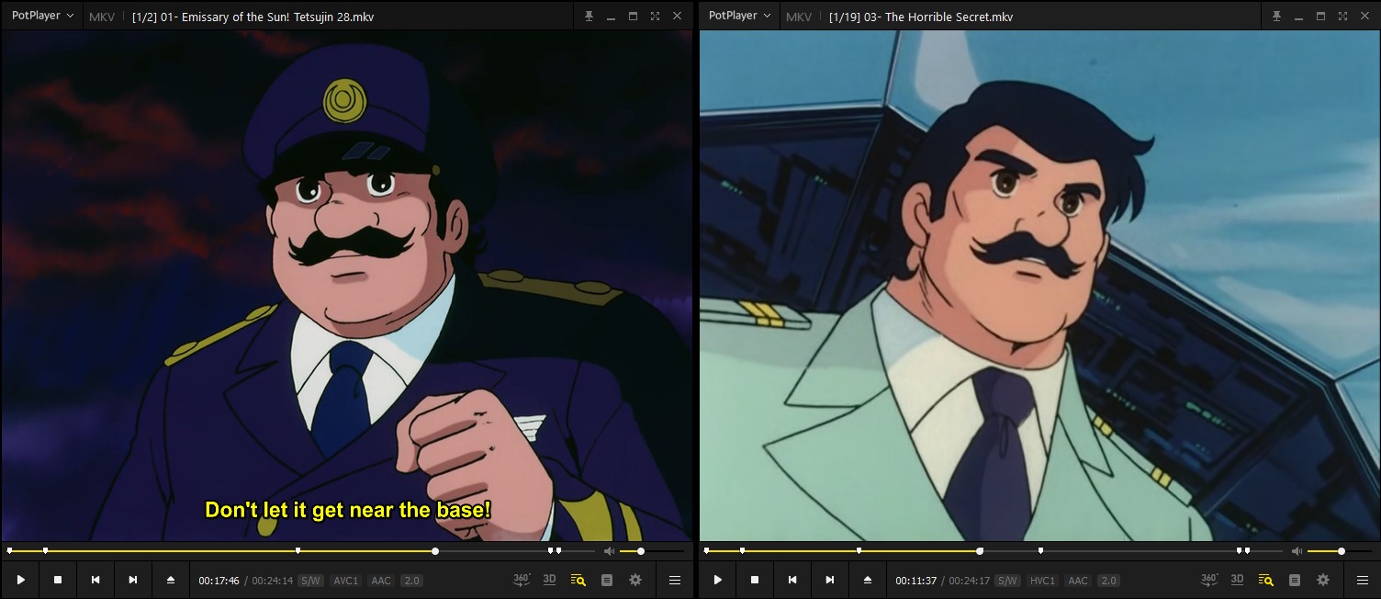Click the HVC1 video codec badge
This screenshot has width=1381, height=599.
click(x=1043, y=581)
